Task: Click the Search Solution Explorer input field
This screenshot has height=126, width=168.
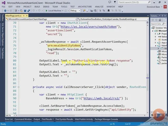Action: (156, 24)
